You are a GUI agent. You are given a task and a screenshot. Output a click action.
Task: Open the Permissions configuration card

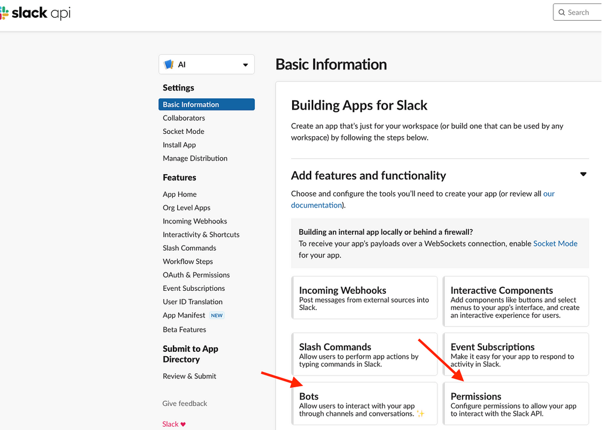(515, 403)
